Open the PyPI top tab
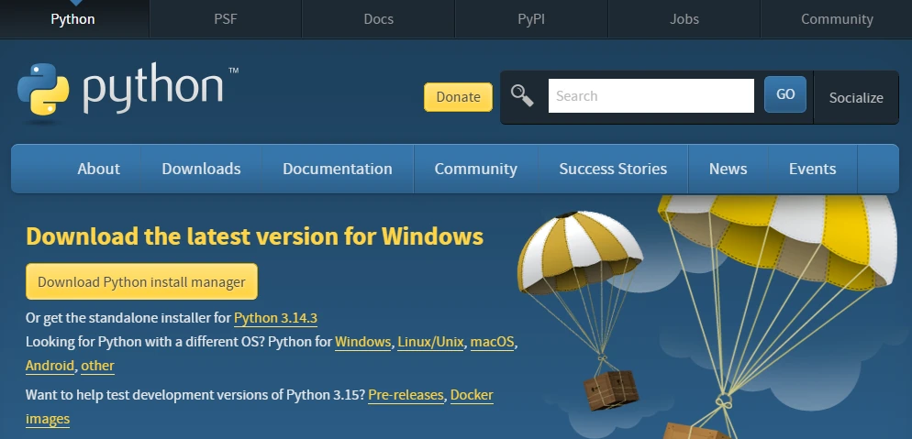Image resolution: width=912 pixels, height=439 pixels. (530, 18)
